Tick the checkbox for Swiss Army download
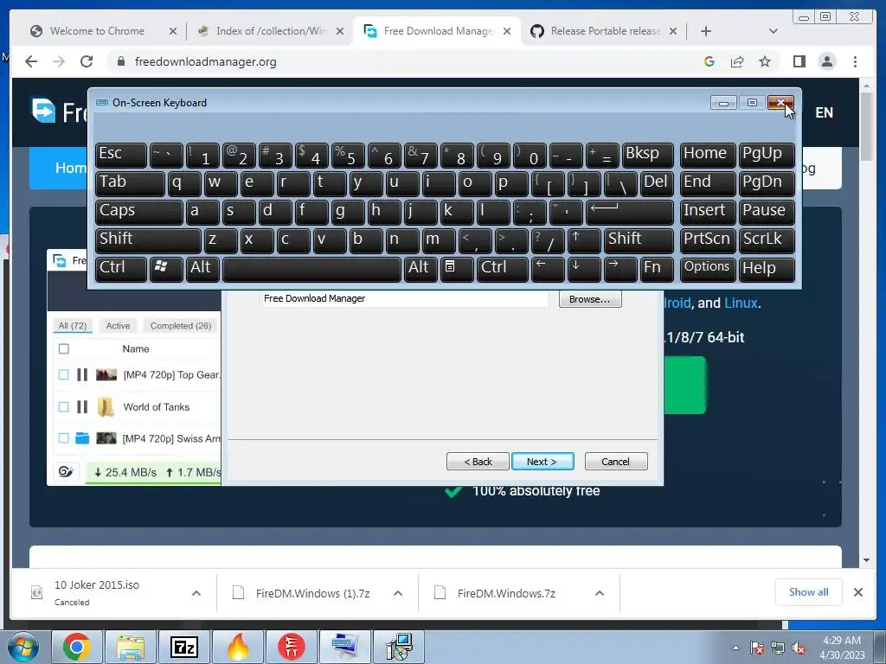 [x=64, y=438]
